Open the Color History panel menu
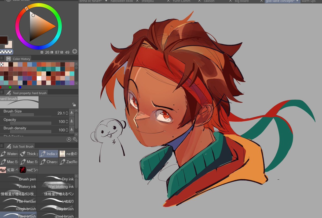 tap(2, 58)
